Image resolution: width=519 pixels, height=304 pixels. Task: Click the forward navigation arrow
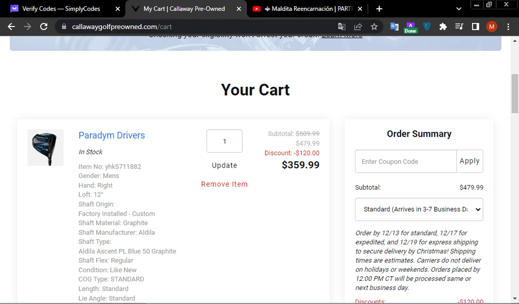tap(27, 27)
